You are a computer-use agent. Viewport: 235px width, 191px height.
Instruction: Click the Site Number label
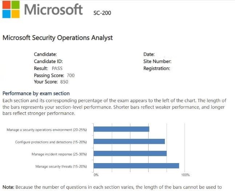157,61
